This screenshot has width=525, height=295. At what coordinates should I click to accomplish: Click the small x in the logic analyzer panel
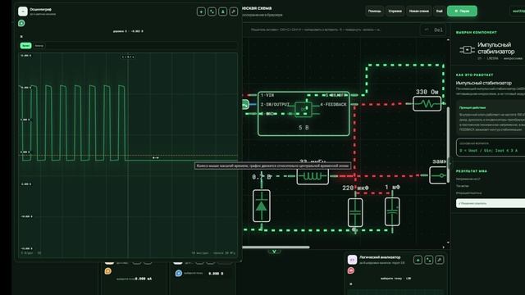click(351, 284)
